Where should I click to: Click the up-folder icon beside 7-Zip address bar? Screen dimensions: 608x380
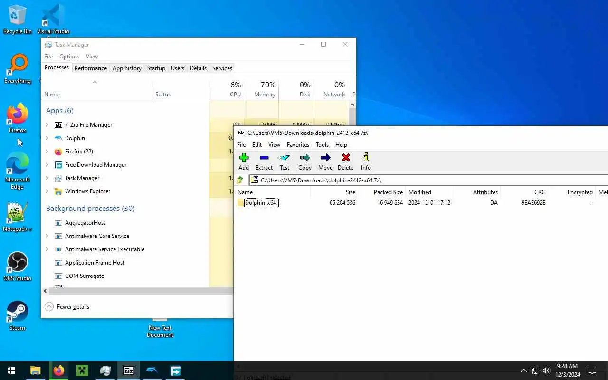pos(240,180)
